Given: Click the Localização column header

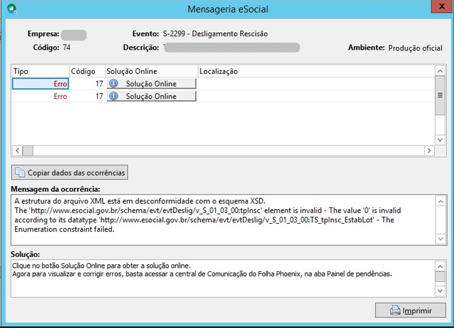Looking at the screenshot, I should pyautogui.click(x=316, y=71).
